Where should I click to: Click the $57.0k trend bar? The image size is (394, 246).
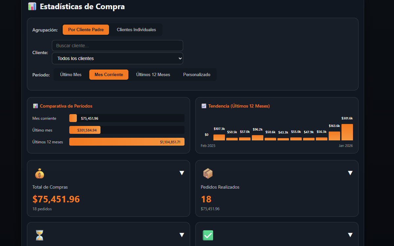(x=245, y=139)
